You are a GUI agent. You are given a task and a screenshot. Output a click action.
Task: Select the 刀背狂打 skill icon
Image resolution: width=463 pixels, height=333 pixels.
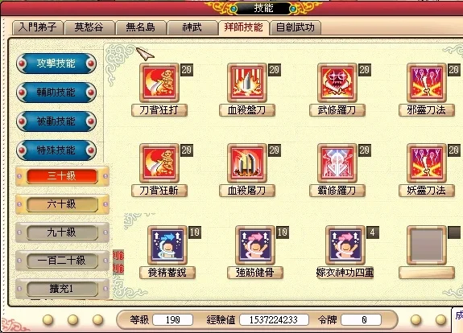click(159, 83)
